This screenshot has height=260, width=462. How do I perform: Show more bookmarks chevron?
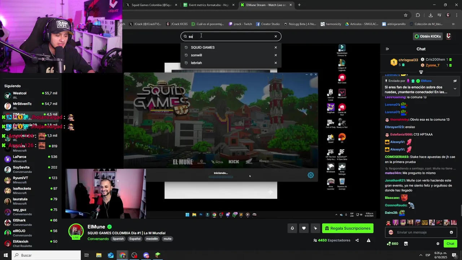[x=453, y=24]
